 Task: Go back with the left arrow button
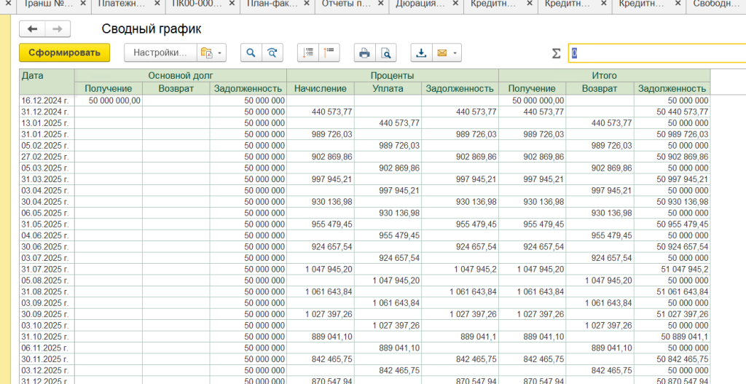(x=32, y=29)
